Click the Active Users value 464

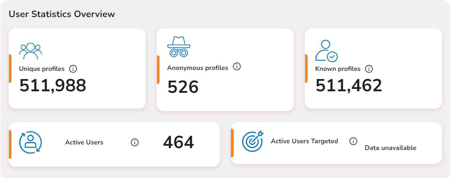click(178, 142)
